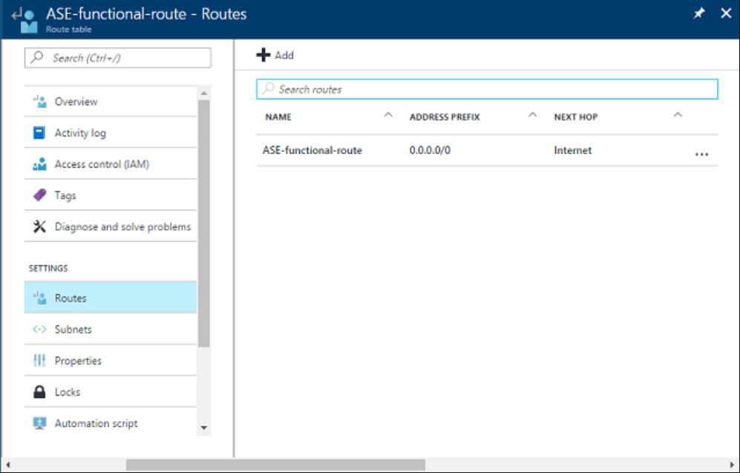
Task: Click the plus icon beside Add
Action: [263, 55]
